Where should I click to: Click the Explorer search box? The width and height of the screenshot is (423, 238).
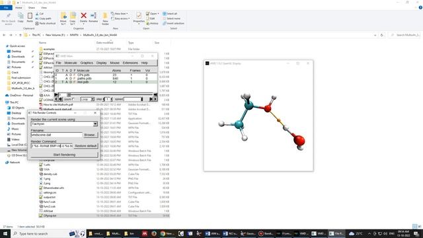(x=404, y=35)
